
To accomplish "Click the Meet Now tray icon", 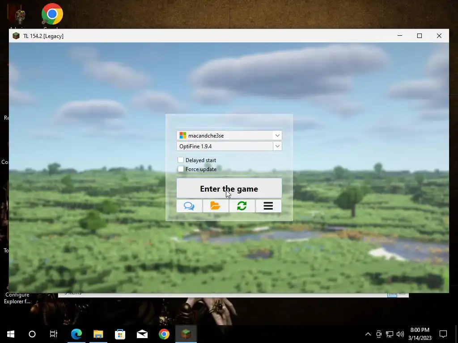I will coord(379,334).
